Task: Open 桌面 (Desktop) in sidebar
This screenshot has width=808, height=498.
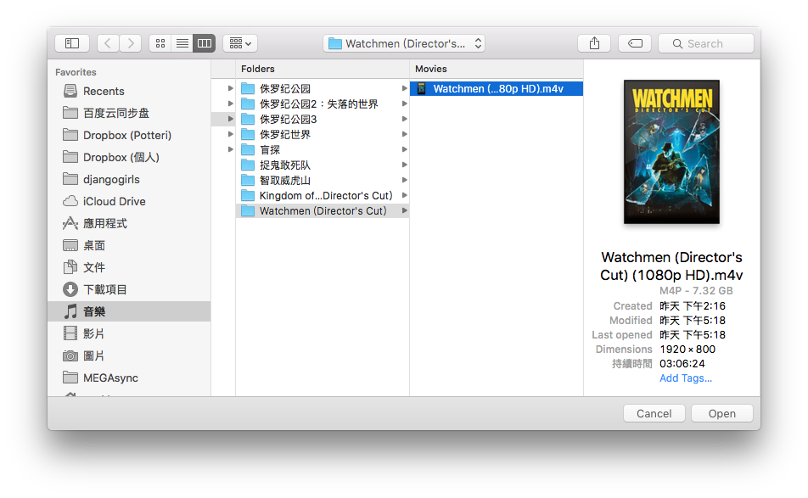Action: click(x=129, y=246)
